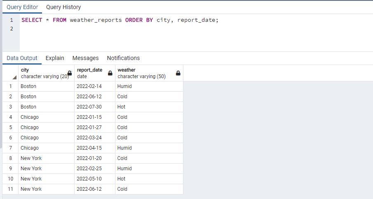Switch to the Query History tab

[x=63, y=7]
